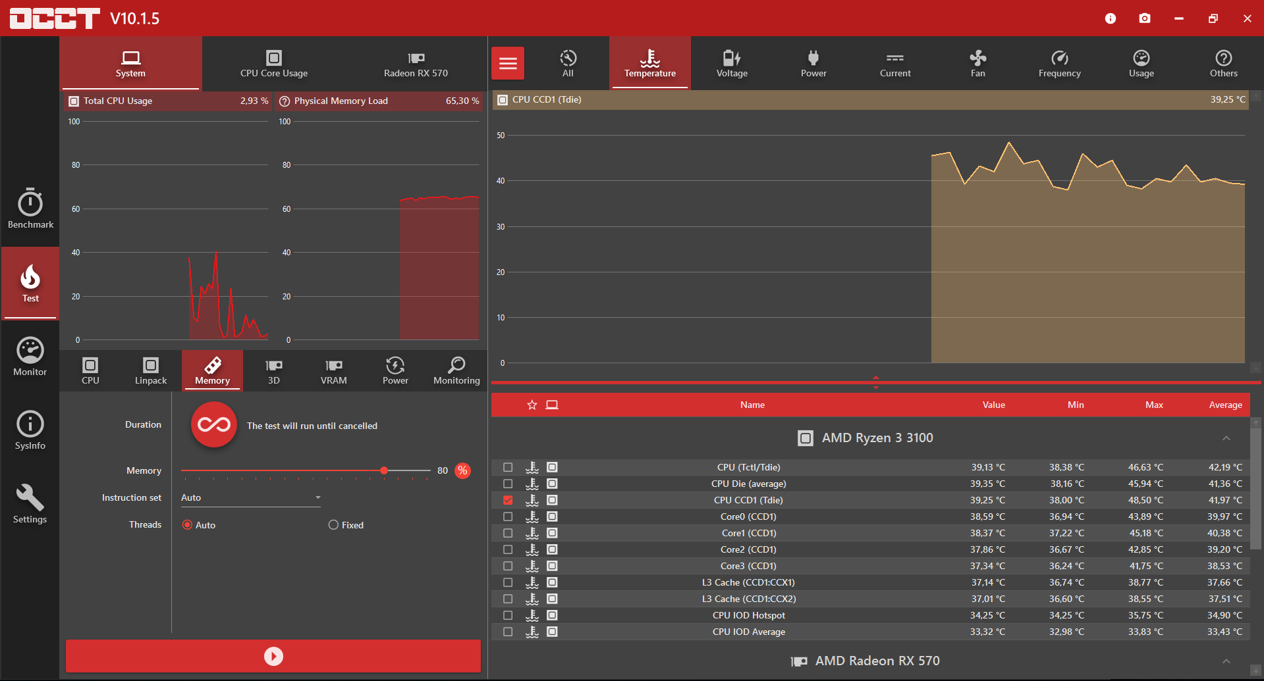
Task: Sort sensors by Value column
Action: click(993, 405)
